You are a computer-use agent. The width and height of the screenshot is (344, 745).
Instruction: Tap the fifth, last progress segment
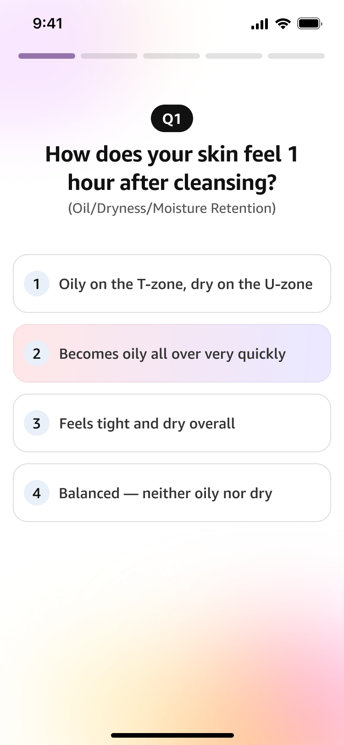pyautogui.click(x=296, y=56)
